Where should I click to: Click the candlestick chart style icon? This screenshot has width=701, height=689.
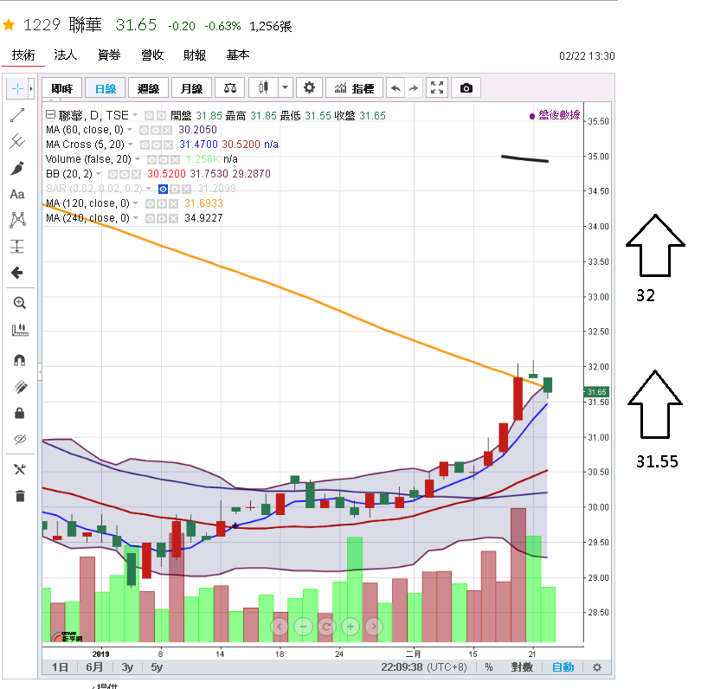click(x=263, y=87)
